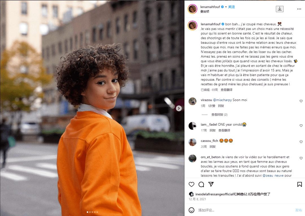The height and width of the screenshot is (216, 305).
Task: Expand the 查看回复 (2) replies under virazou
Action: [x=219, y=115]
